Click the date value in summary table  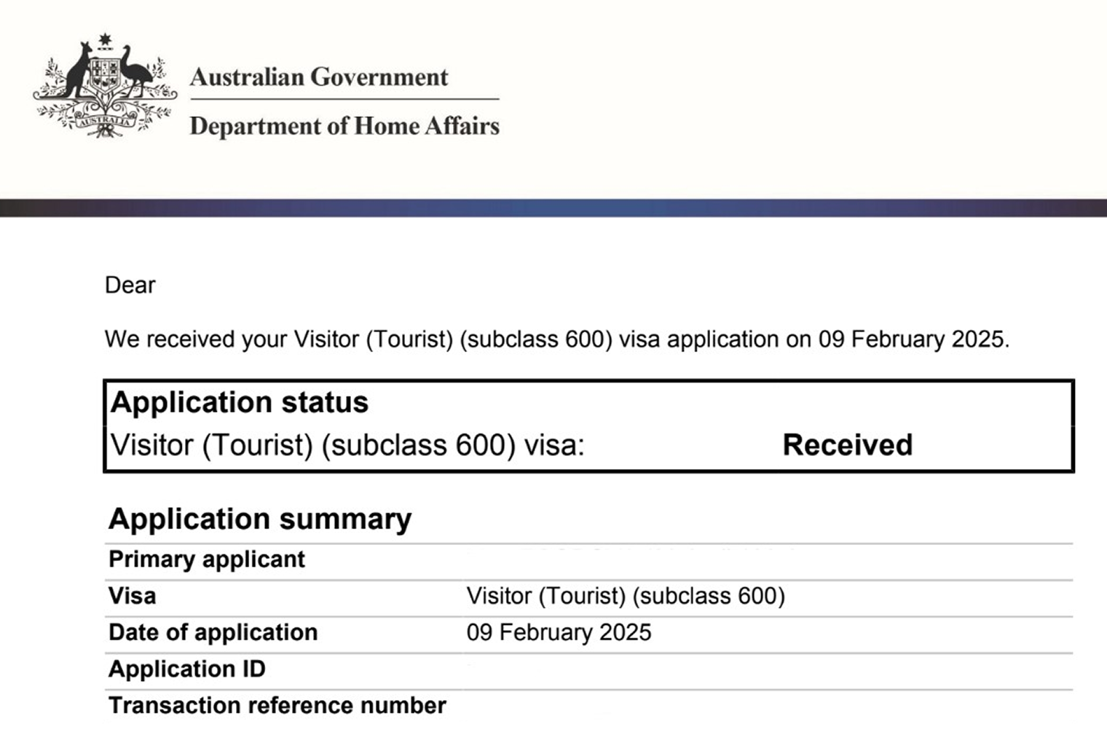(x=559, y=632)
